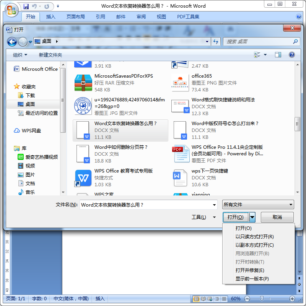306x306 pixels.
Task: Toggle 插入 insert mode in status bar
Action: pyautogui.click(x=100, y=299)
